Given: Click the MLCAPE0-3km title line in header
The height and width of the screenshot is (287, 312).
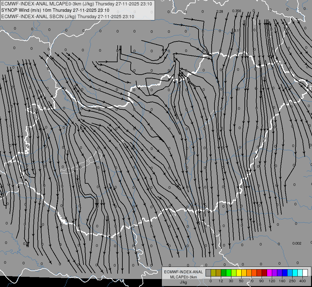Looking at the screenshot, I should [x=76, y=4].
